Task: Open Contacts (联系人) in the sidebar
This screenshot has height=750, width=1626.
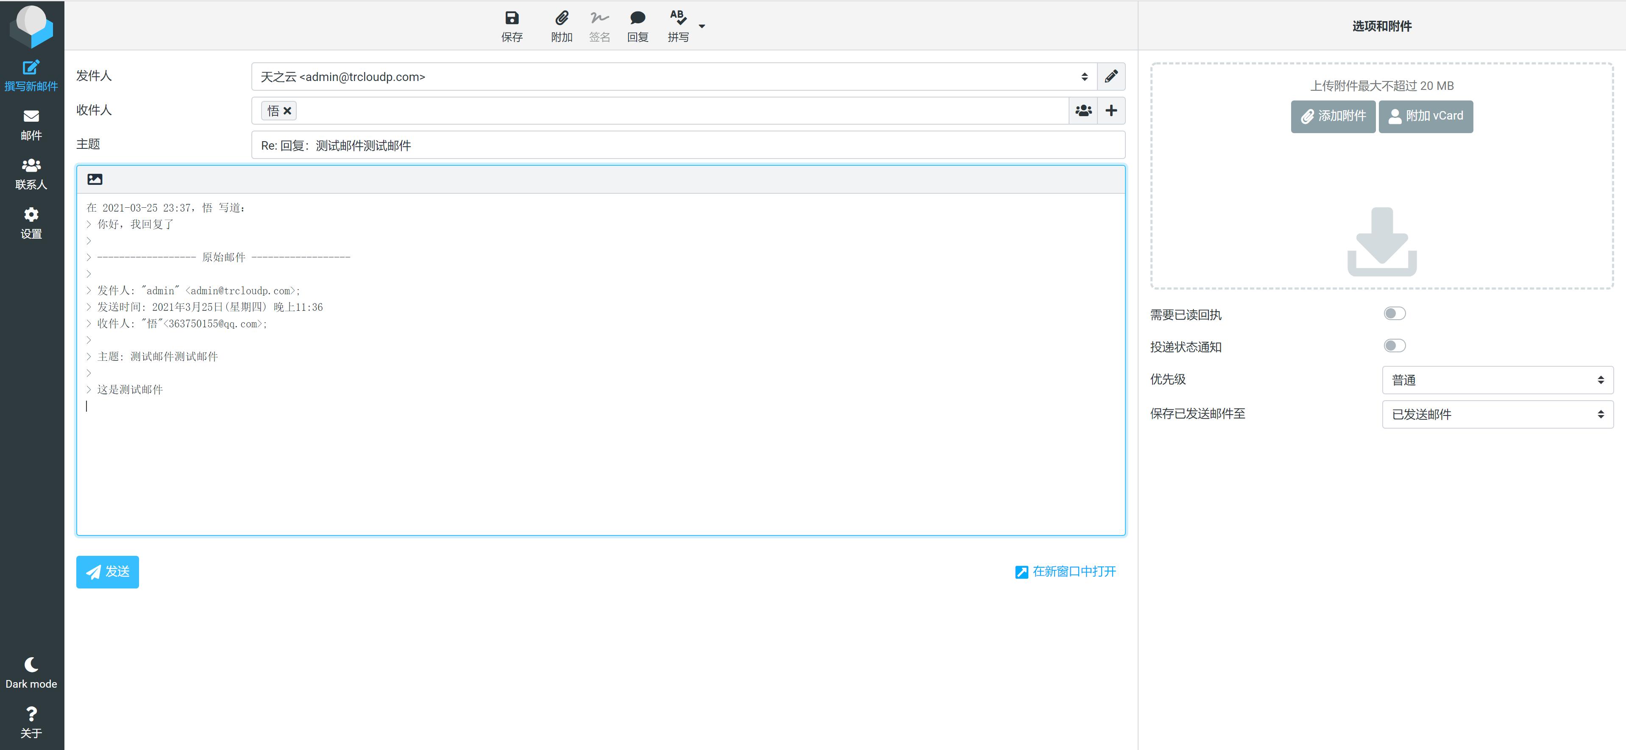Action: coord(31,173)
